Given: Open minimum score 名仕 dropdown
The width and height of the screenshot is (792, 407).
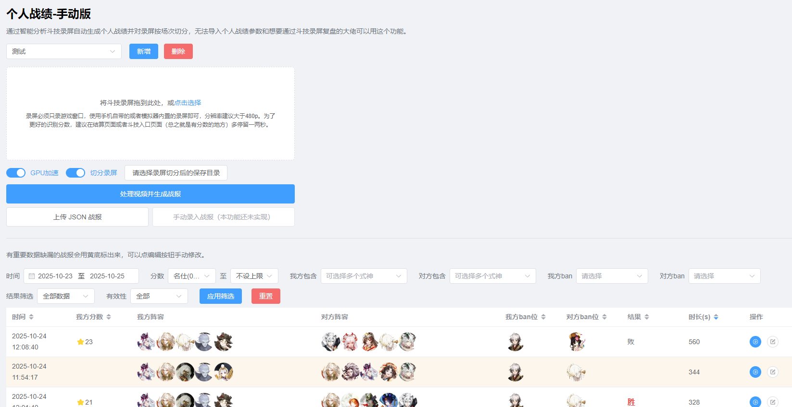Looking at the screenshot, I should (192, 276).
